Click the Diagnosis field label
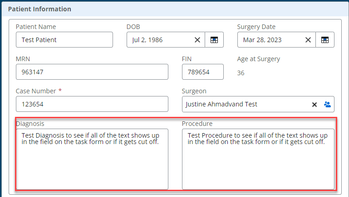This screenshot has width=349, height=197. pyautogui.click(x=30, y=124)
